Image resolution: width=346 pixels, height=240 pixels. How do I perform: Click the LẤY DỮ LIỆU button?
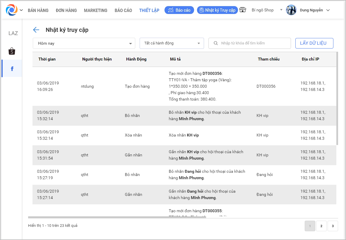pyautogui.click(x=314, y=43)
